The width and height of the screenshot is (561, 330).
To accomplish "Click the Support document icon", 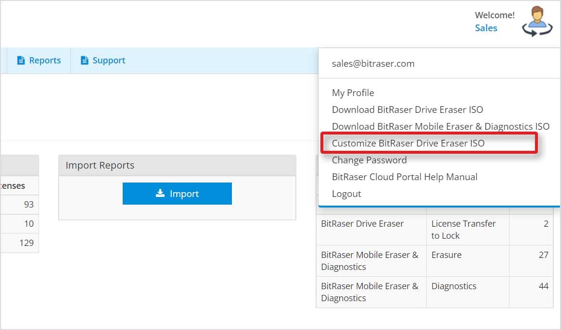I will [84, 61].
